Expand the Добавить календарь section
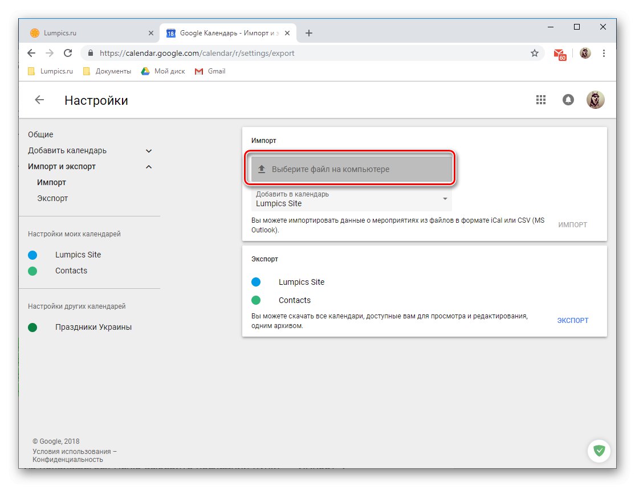Screen dimensions: 635x487 tap(148, 150)
